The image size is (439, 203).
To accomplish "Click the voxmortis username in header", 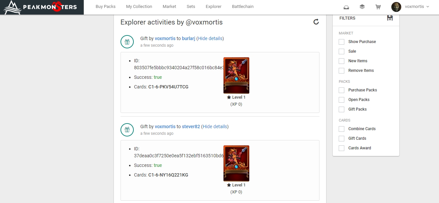I will click(x=414, y=7).
